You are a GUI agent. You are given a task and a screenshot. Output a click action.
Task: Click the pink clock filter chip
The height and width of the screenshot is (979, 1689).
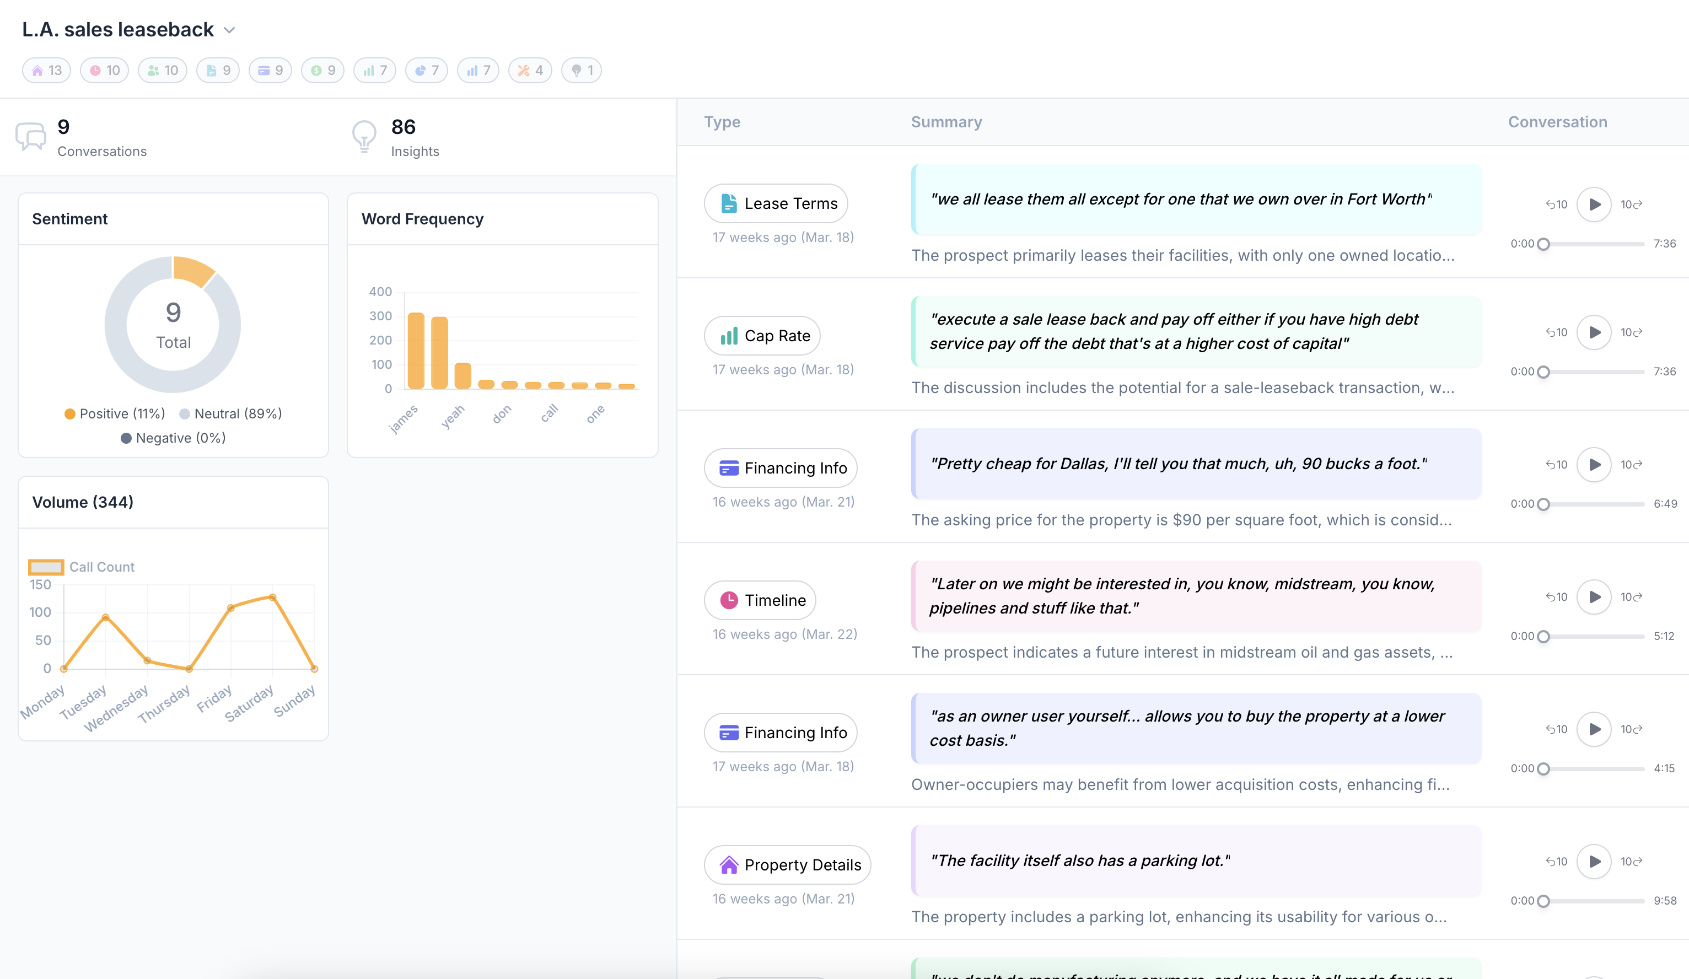point(104,71)
